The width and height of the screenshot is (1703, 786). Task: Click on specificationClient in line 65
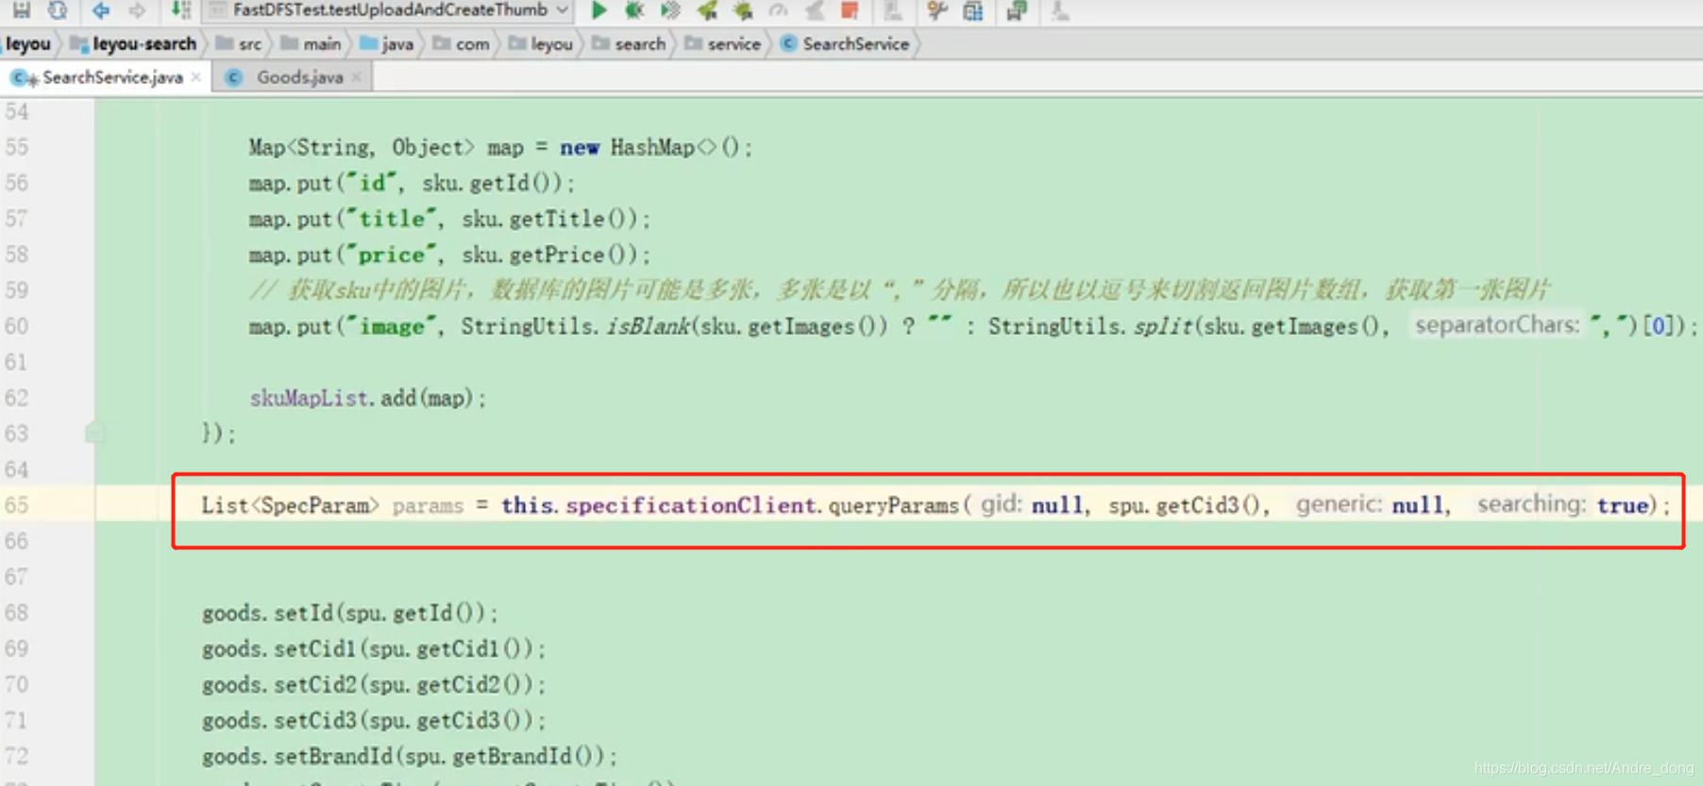coord(691,506)
